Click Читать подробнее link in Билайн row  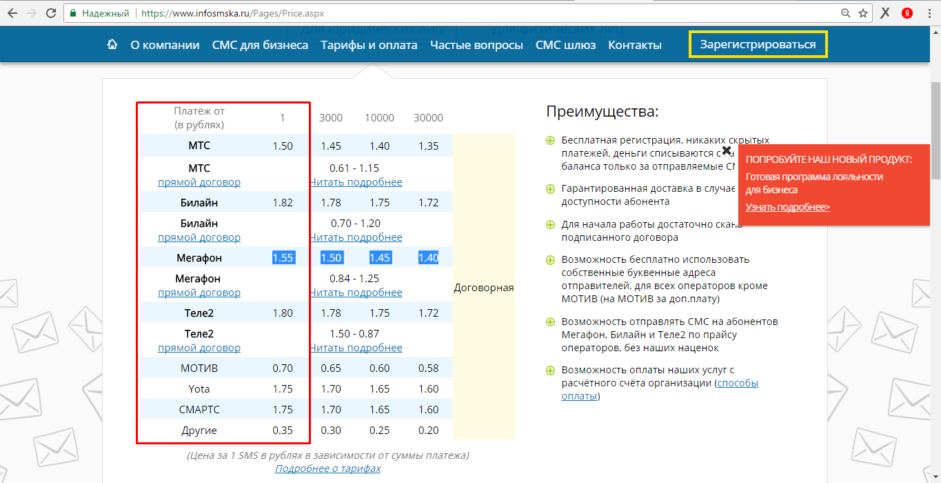[356, 237]
